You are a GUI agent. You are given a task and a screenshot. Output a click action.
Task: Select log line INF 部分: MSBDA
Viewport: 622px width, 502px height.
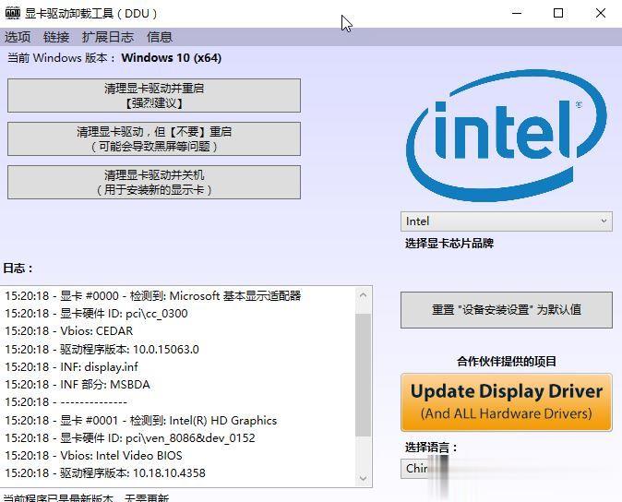[x=78, y=384]
